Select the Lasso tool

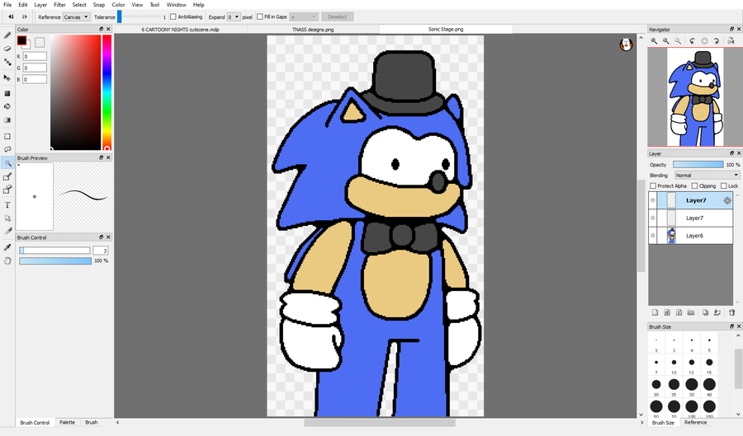pyautogui.click(x=7, y=149)
